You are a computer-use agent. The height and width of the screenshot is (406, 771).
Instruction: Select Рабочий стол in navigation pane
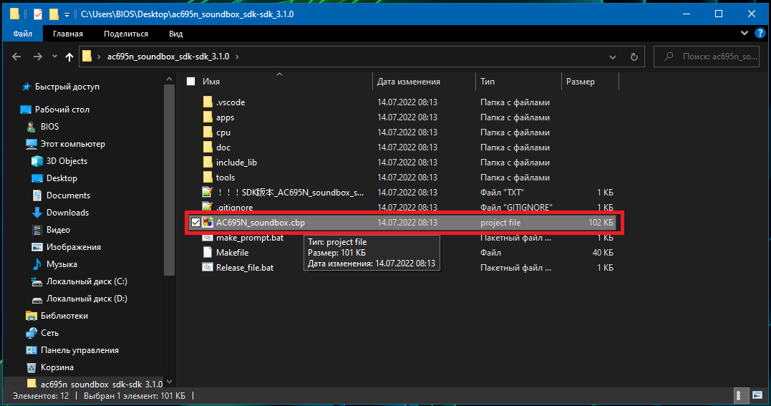pyautogui.click(x=62, y=110)
